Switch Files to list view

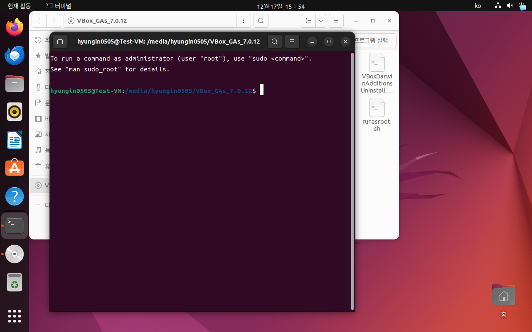(308, 21)
